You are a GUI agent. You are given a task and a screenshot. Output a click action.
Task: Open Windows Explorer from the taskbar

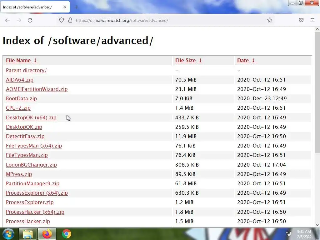coord(28,234)
